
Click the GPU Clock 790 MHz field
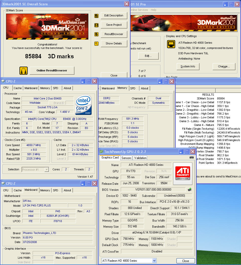point(128,239)
